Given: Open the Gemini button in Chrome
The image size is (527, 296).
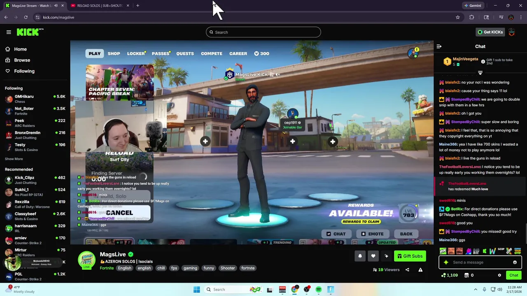Looking at the screenshot, I should tap(472, 5).
